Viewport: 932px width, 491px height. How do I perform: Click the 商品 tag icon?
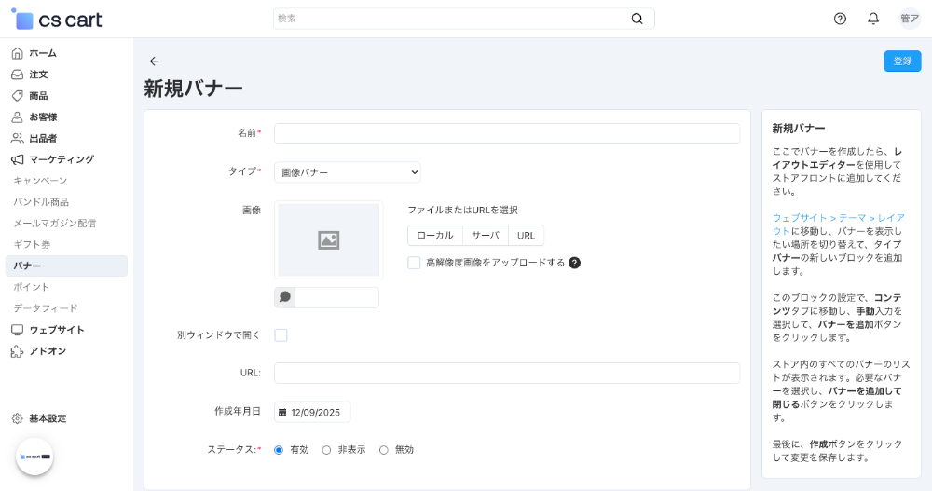click(17, 96)
